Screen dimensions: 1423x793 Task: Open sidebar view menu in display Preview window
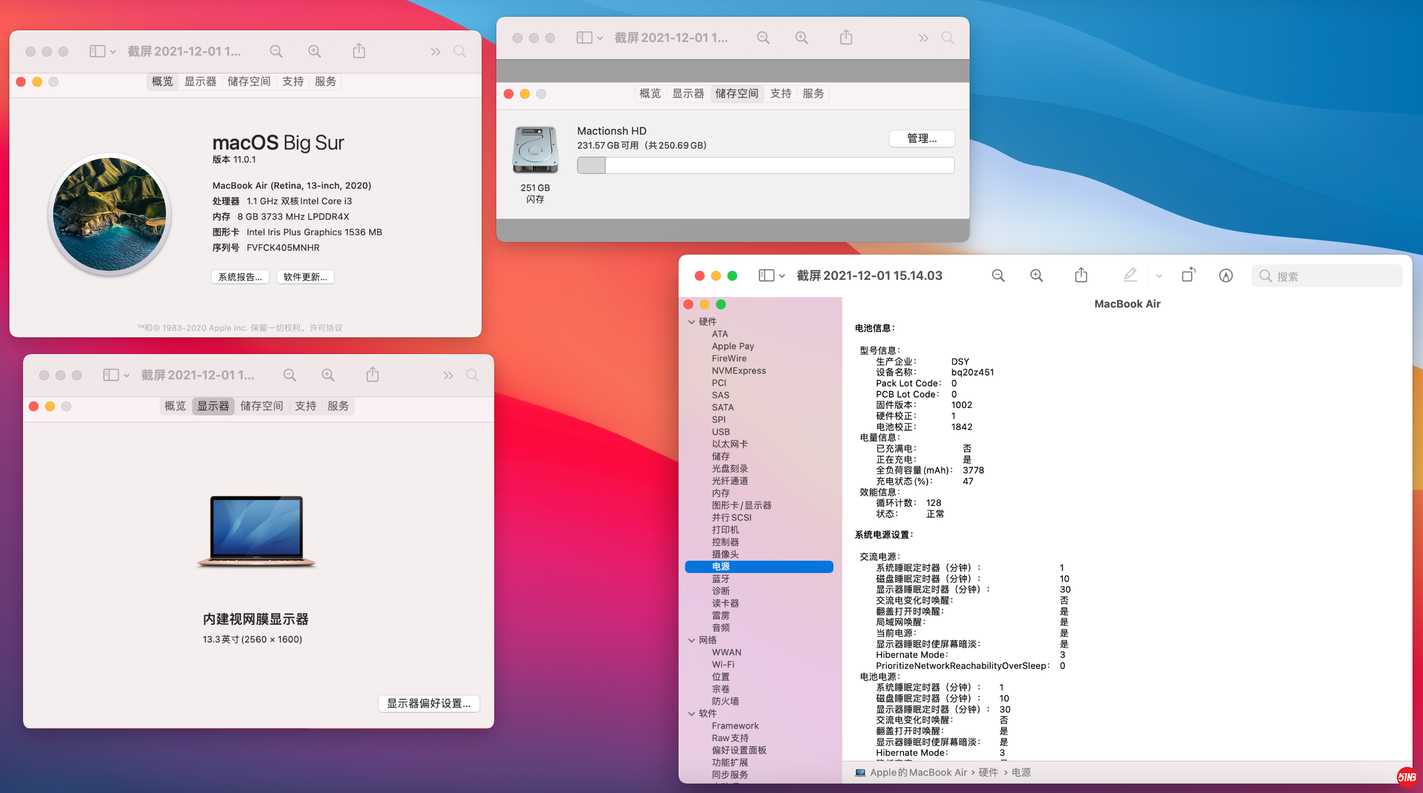coord(116,375)
